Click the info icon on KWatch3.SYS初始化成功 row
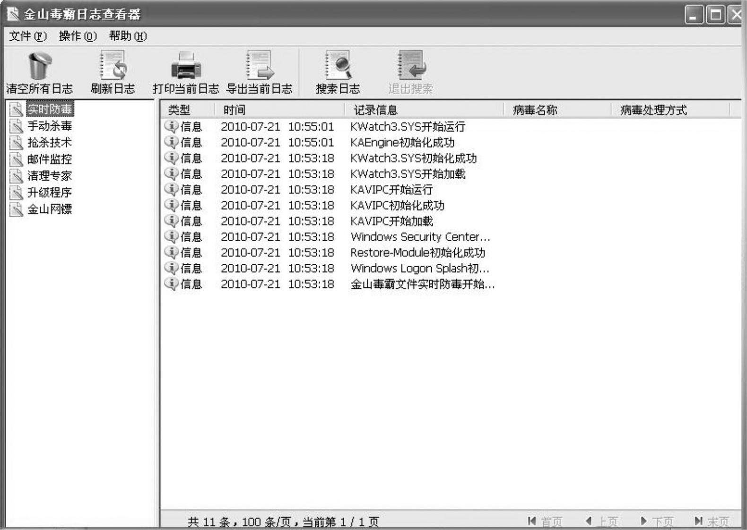747x530 pixels. pos(171,158)
